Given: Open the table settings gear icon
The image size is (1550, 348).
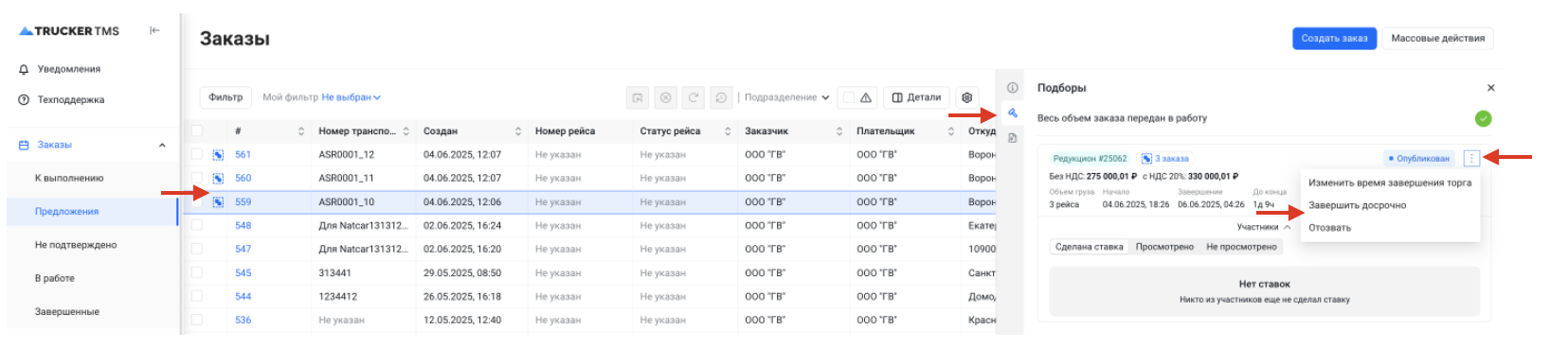Looking at the screenshot, I should [x=966, y=97].
